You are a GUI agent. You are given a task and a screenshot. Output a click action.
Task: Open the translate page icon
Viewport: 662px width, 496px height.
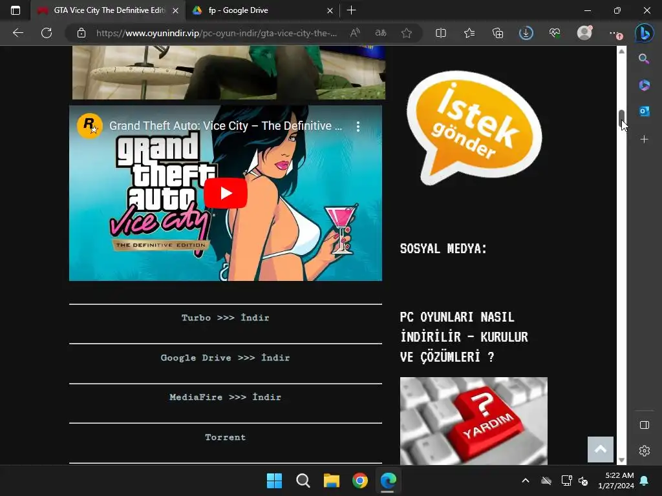pyautogui.click(x=380, y=33)
